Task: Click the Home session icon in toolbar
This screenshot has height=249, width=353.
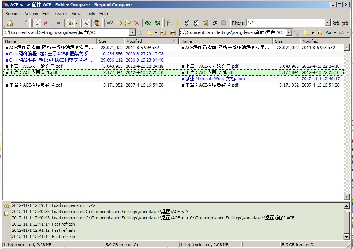Action: coord(10,23)
